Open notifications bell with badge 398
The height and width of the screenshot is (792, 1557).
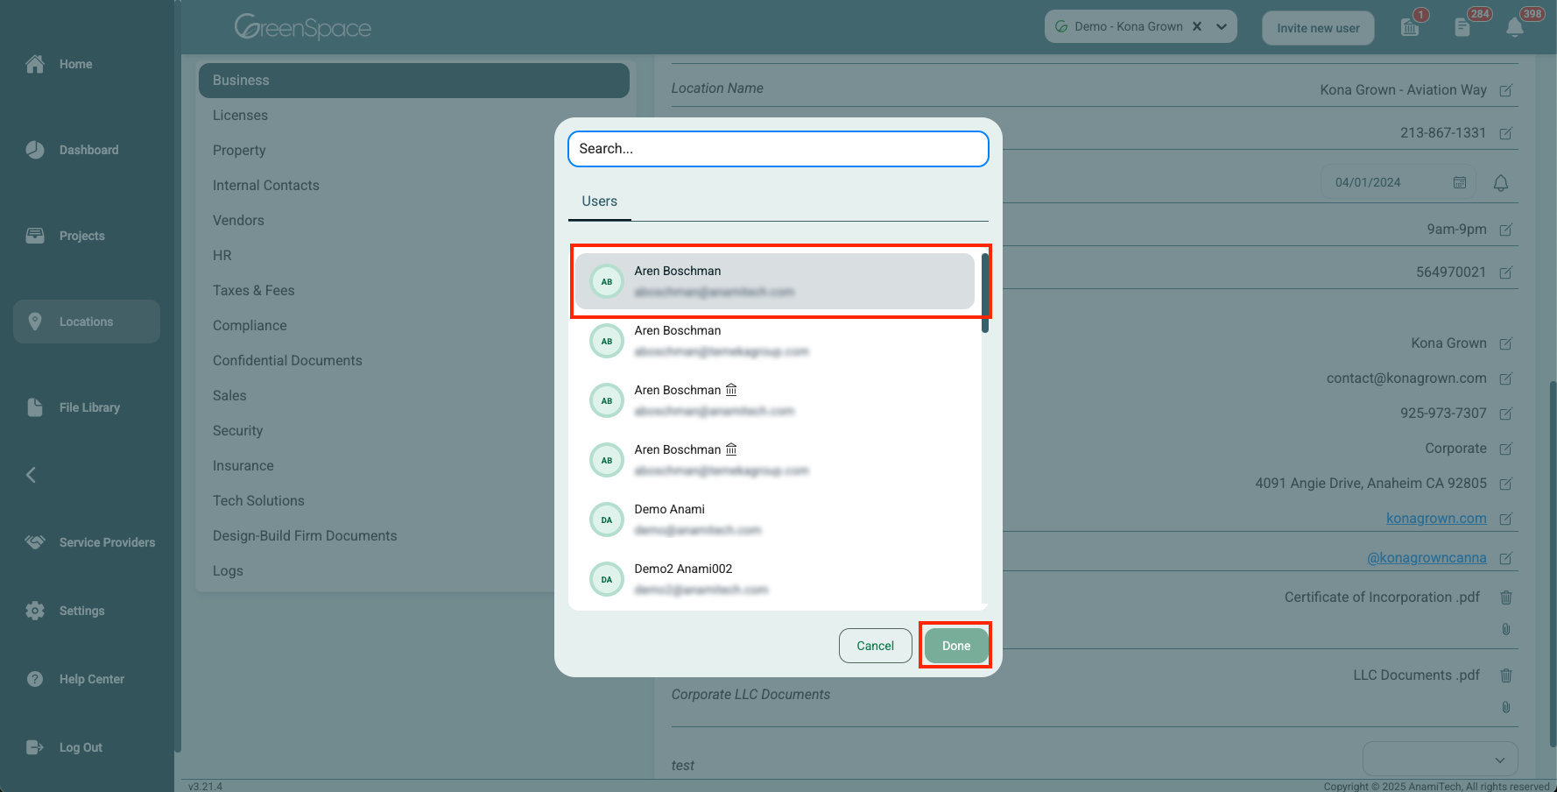coord(1515,27)
